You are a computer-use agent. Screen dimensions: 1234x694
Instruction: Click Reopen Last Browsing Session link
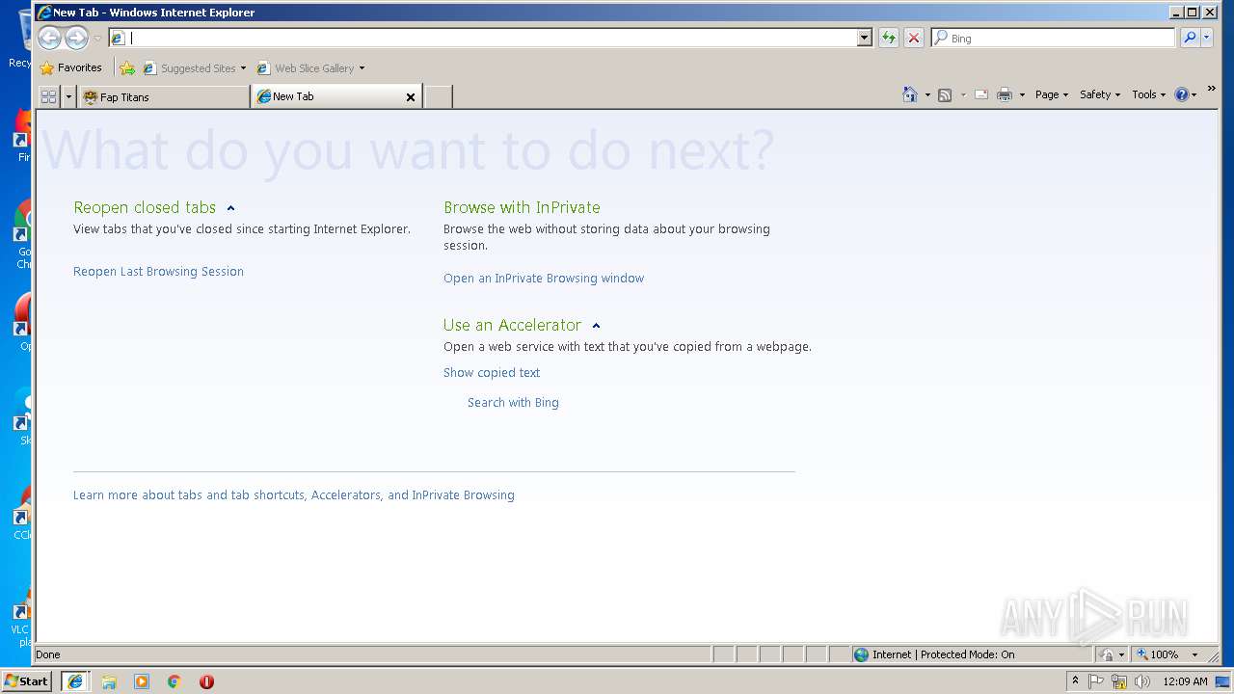[158, 272]
